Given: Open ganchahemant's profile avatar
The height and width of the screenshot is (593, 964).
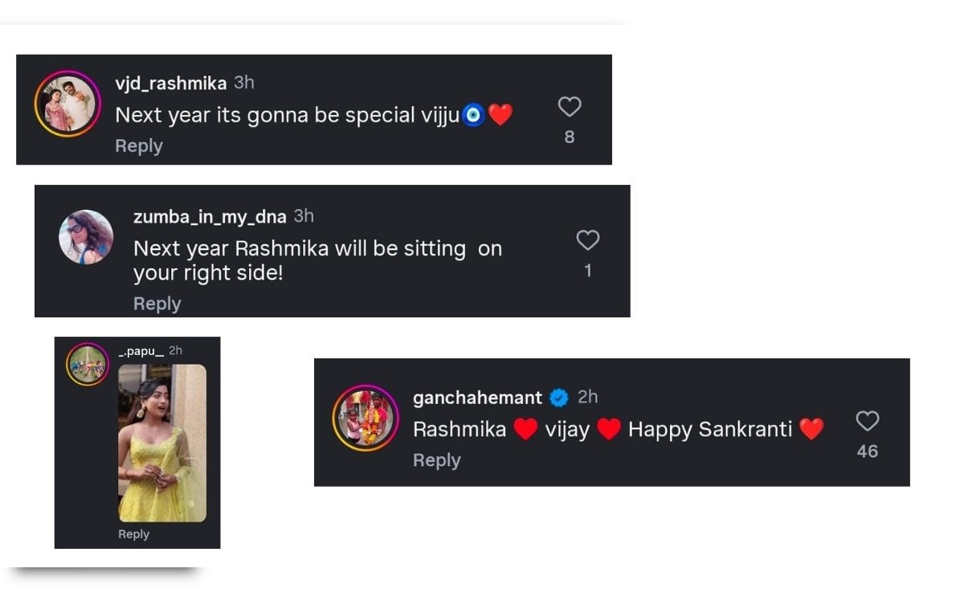Looking at the screenshot, I should [366, 418].
